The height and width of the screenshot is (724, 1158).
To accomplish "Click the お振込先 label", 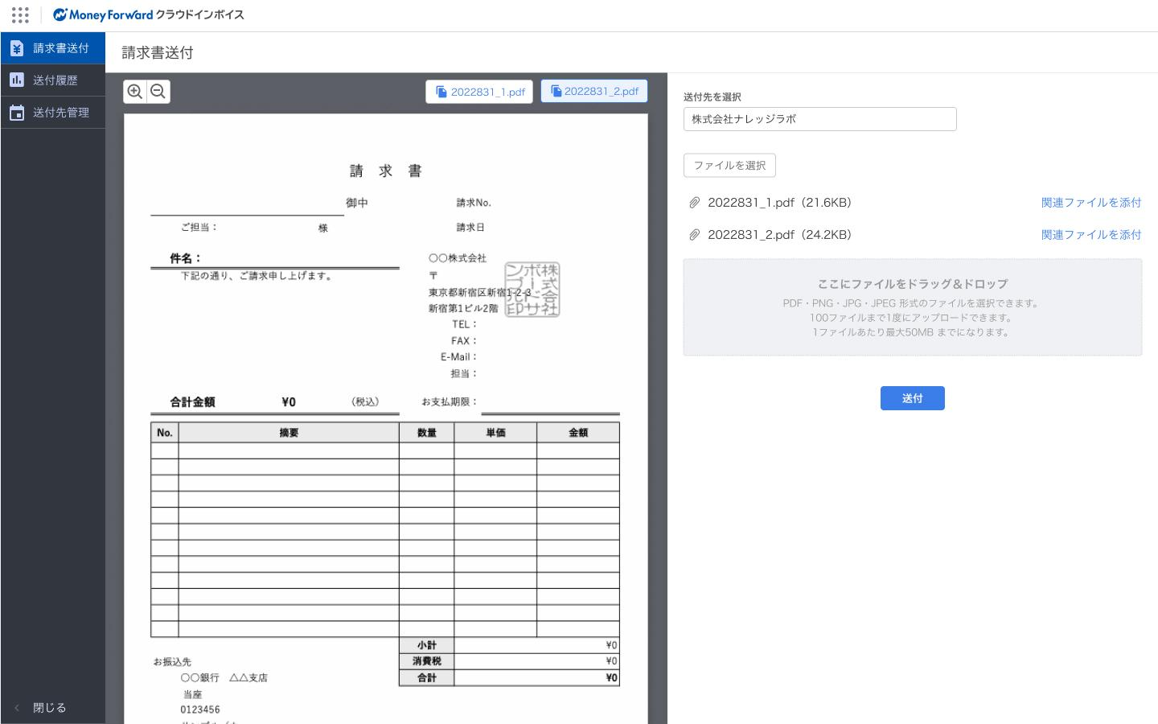I will (172, 662).
